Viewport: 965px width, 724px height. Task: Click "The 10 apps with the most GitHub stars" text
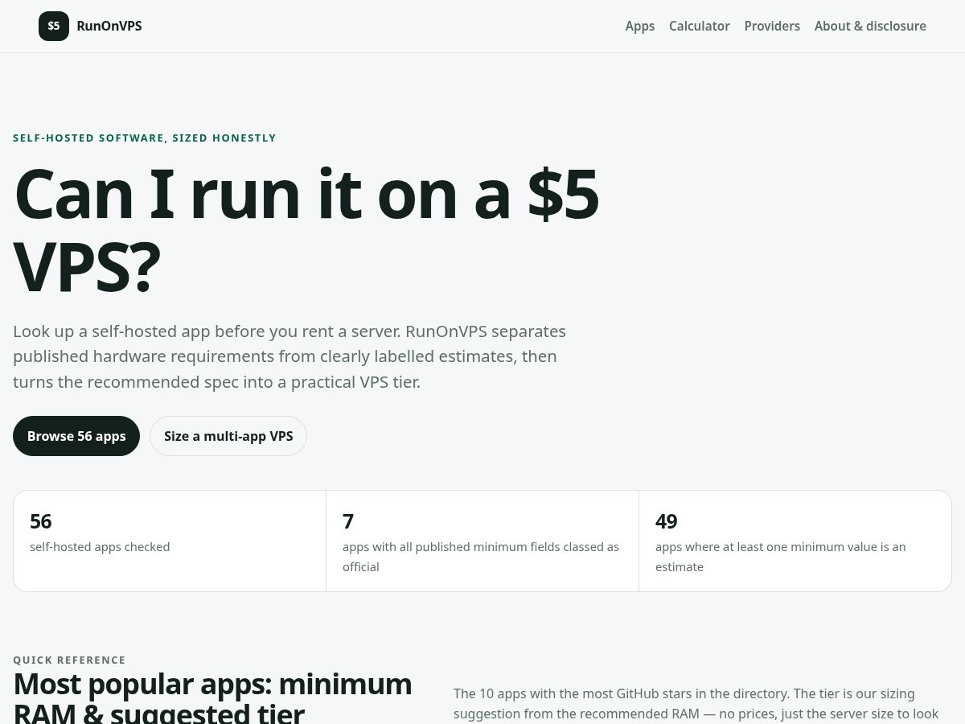tap(696, 703)
